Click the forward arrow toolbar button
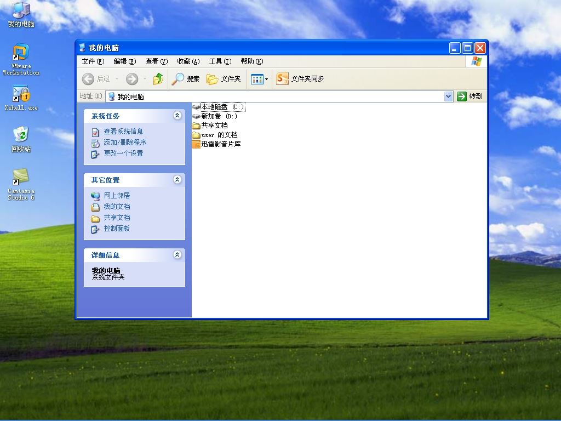Viewport: 561px width, 421px height. [132, 79]
